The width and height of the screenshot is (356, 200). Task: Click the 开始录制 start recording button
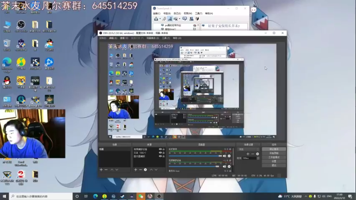274,153
